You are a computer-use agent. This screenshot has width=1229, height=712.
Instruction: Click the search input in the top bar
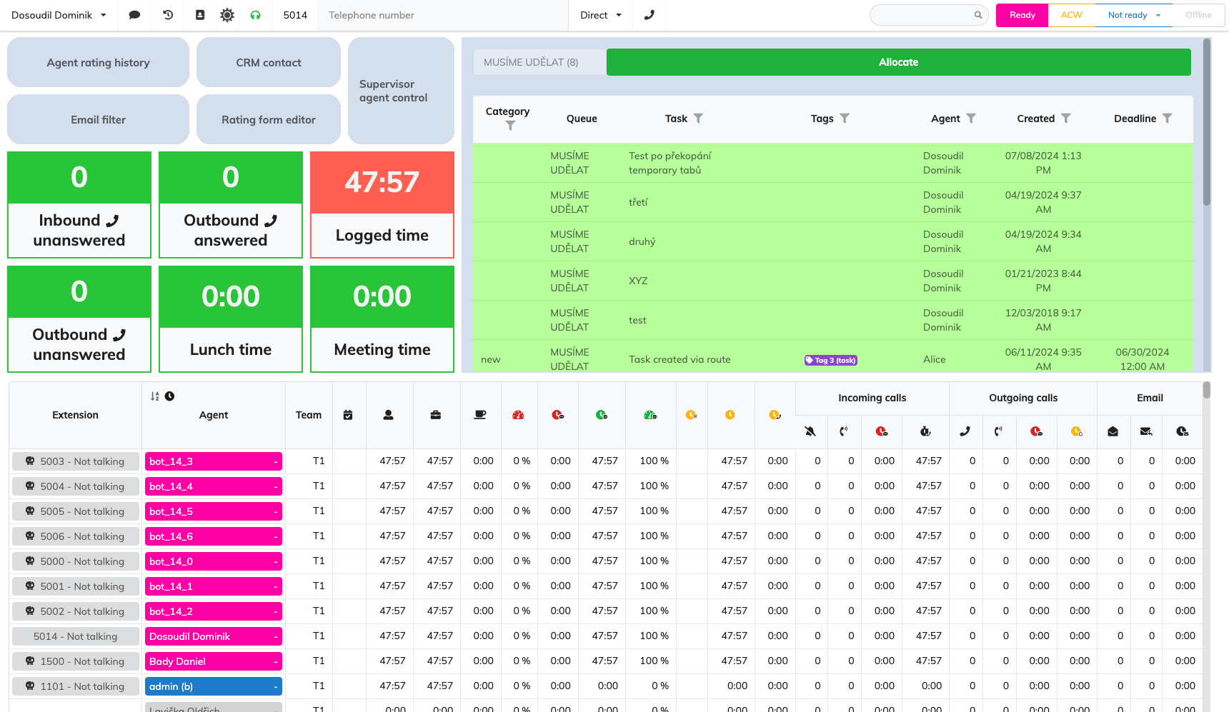click(x=928, y=15)
